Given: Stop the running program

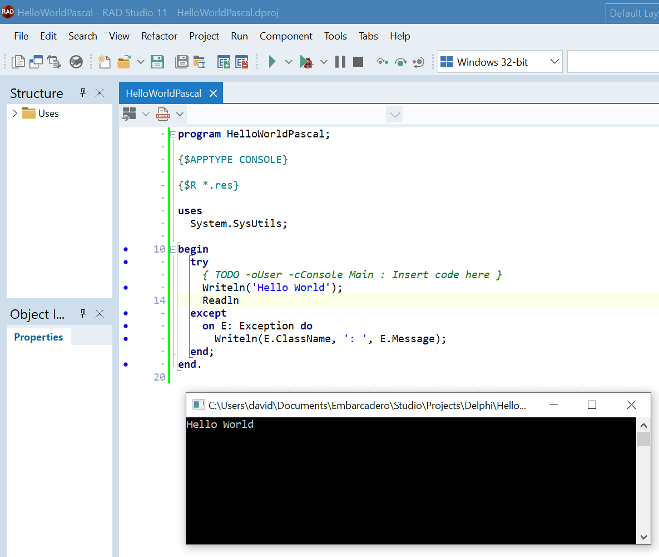Looking at the screenshot, I should coord(358,62).
